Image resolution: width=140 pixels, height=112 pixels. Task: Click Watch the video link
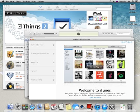pos(95,98)
